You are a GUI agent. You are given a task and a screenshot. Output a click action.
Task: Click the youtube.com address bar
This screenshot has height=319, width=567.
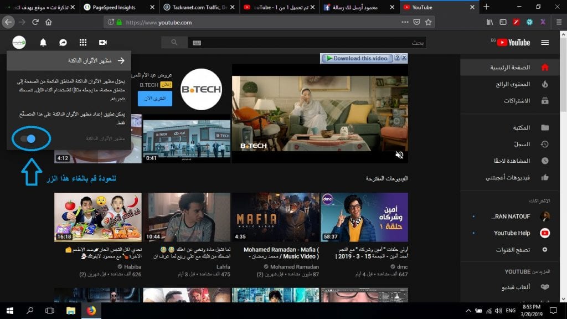(260, 22)
